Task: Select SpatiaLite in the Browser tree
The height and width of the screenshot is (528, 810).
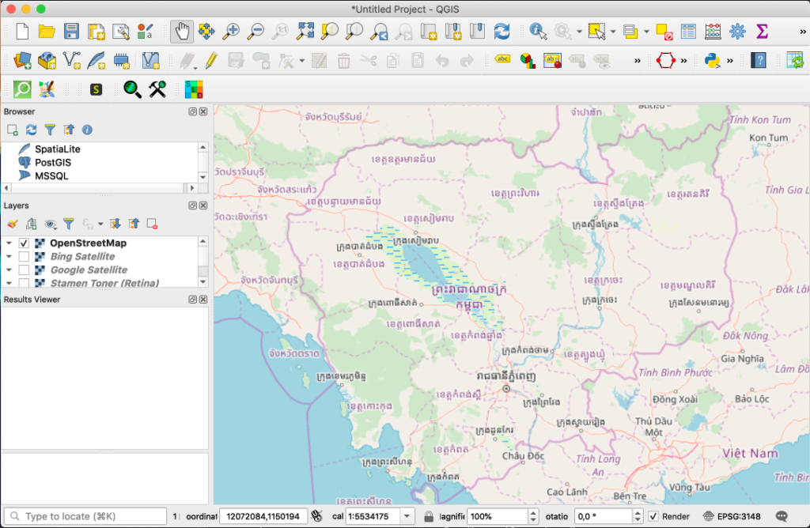Action: (57, 149)
